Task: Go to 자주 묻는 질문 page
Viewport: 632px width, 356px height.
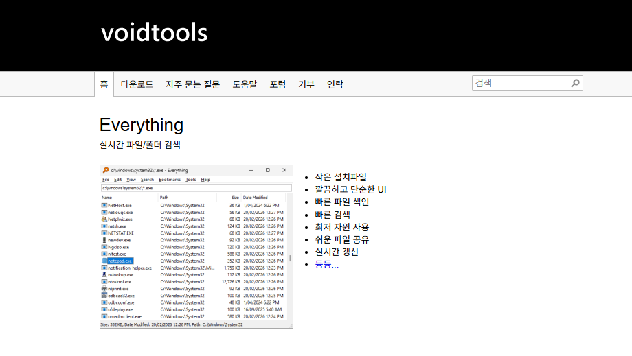Action: click(x=192, y=84)
